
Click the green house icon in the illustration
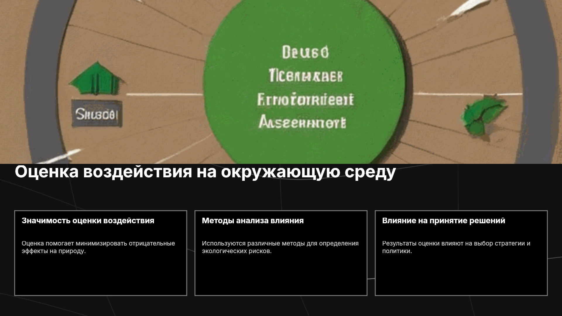[x=97, y=78]
